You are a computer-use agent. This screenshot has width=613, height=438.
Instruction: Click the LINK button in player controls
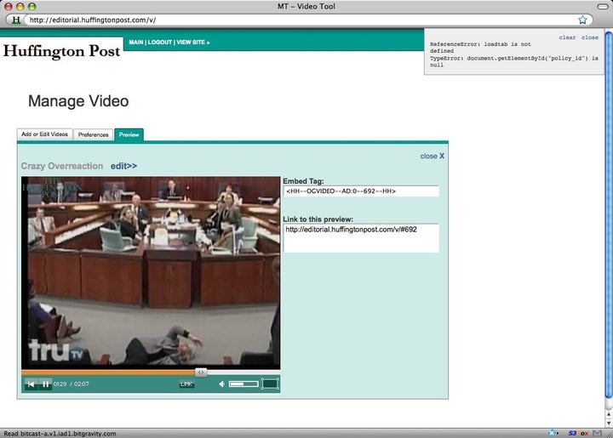186,384
